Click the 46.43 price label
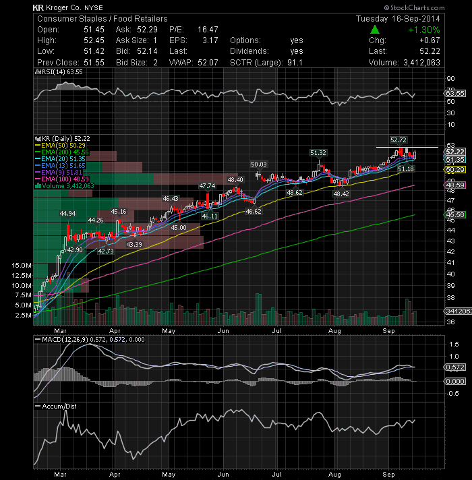The image size is (472, 480). point(171,199)
